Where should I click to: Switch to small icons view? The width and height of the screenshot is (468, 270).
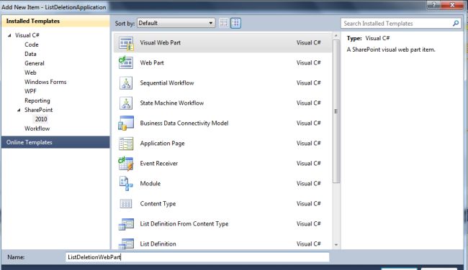(224, 23)
